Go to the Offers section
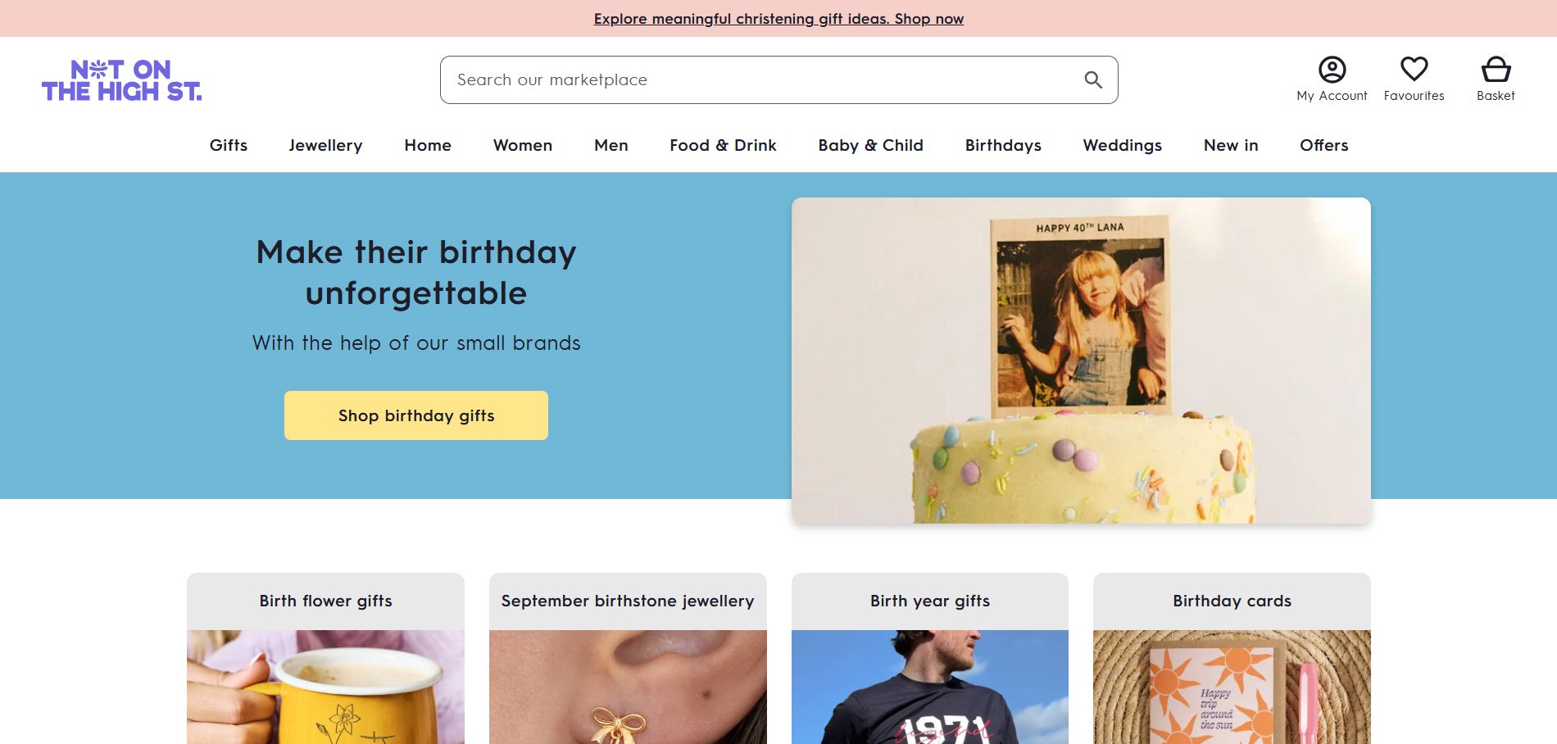Screen dimensions: 1557x744 (1323, 145)
